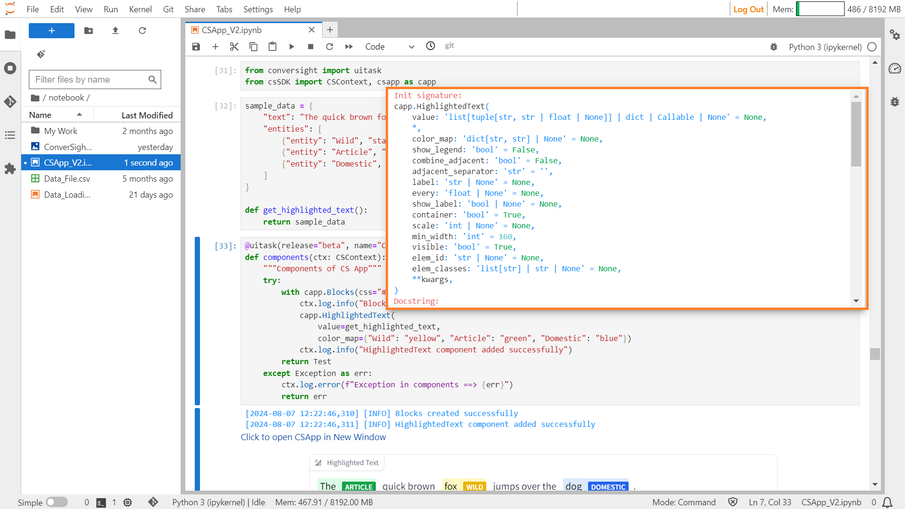The height and width of the screenshot is (509, 905).
Task: Restart kernel and run all cells
Action: pos(349,46)
